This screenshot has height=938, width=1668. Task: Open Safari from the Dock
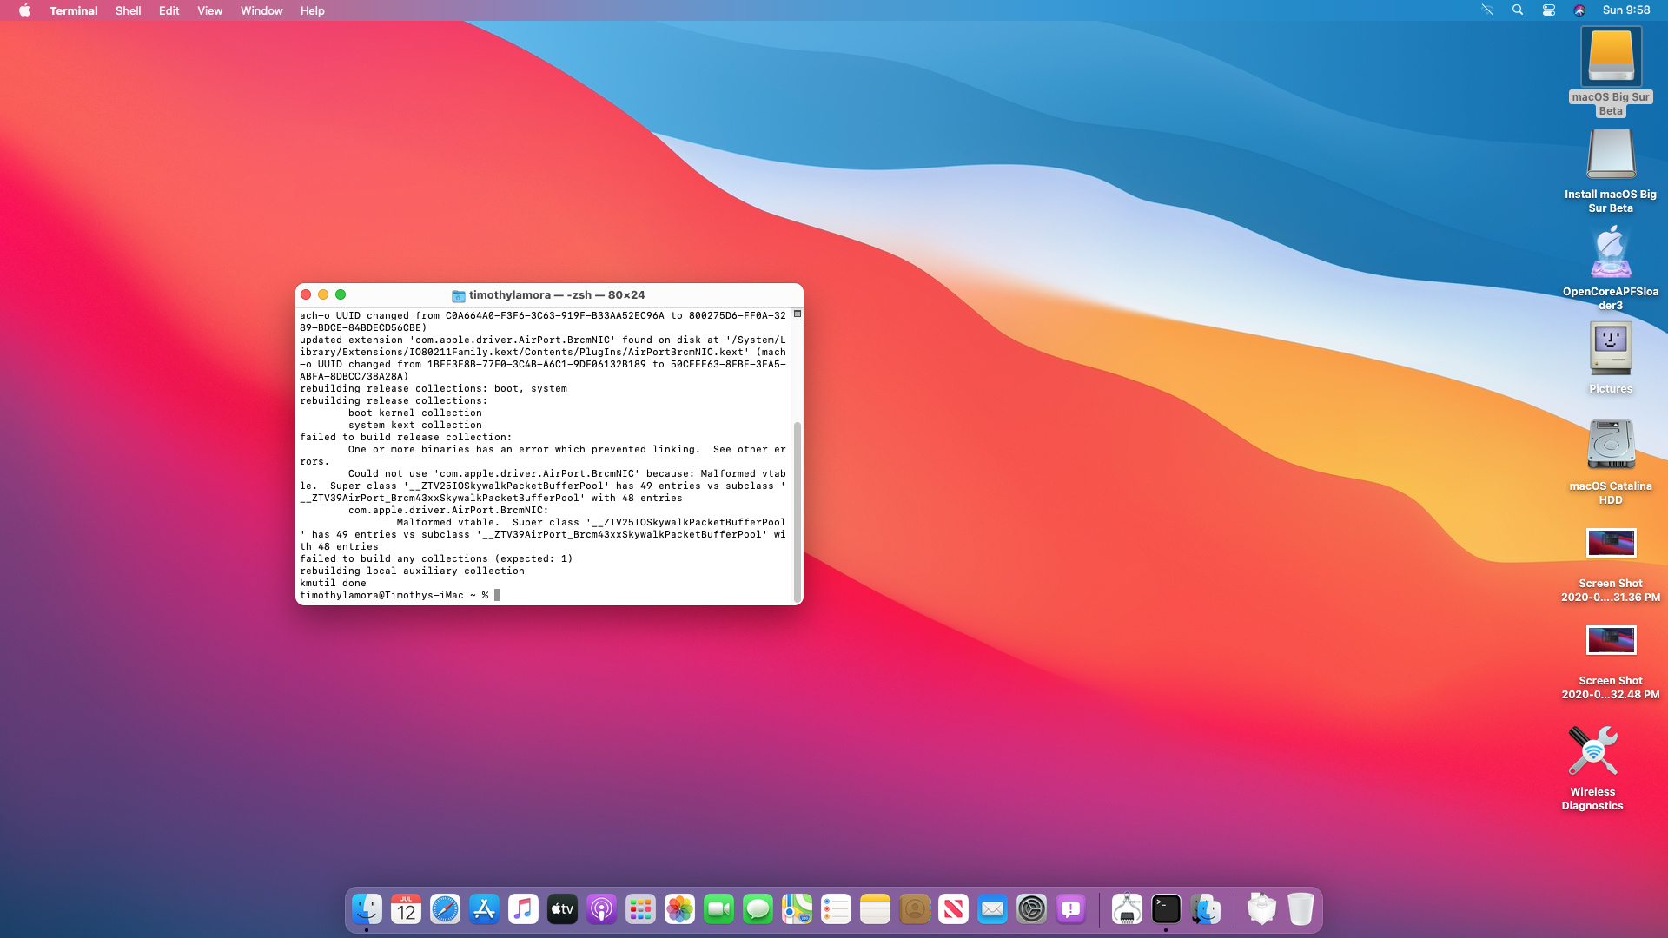tap(445, 909)
